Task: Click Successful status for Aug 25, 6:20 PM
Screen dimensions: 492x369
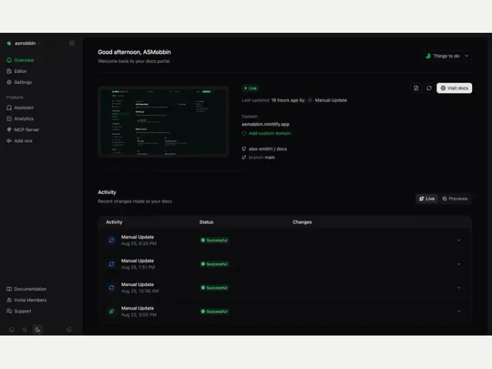Action: (215, 240)
